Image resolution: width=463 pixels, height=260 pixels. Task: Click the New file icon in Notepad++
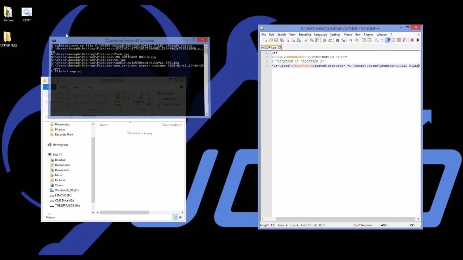tap(266, 40)
